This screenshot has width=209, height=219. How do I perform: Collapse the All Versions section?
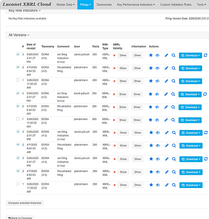(x=19, y=35)
